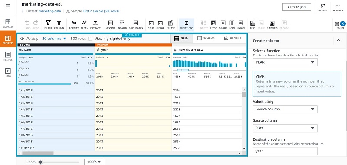Select the New visitors SEO column header
Viewport: 347px width, 165px height.
[x=209, y=50]
